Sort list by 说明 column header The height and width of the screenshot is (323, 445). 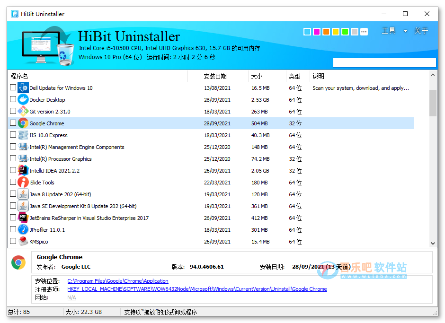pyautogui.click(x=362, y=76)
